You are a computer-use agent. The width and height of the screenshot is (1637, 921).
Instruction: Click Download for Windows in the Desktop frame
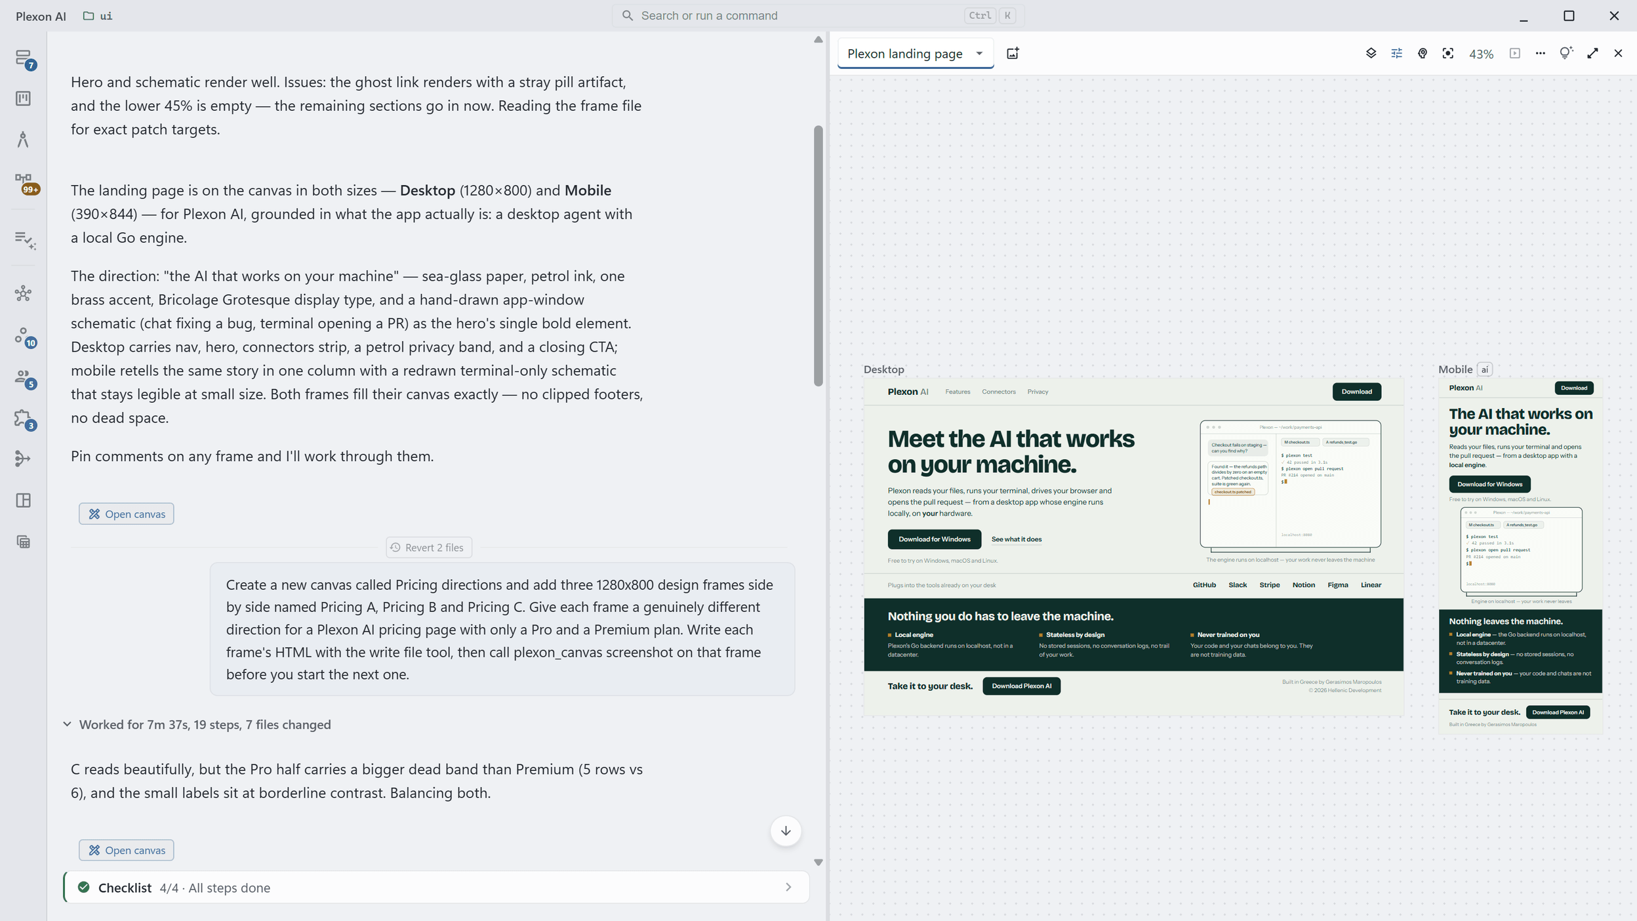click(x=934, y=539)
